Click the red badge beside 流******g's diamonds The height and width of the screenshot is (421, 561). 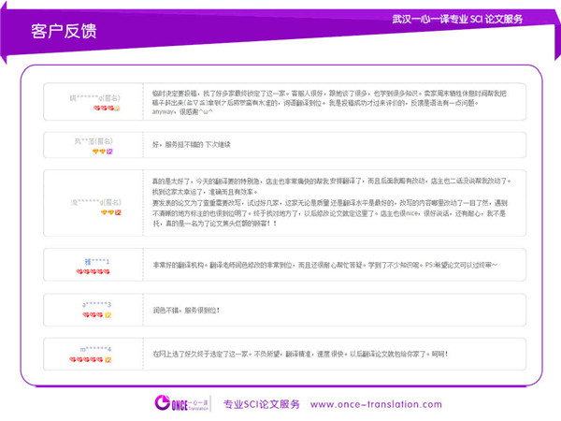[118, 212]
